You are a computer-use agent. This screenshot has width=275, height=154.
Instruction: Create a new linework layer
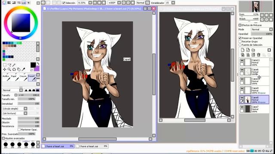click(x=248, y=50)
